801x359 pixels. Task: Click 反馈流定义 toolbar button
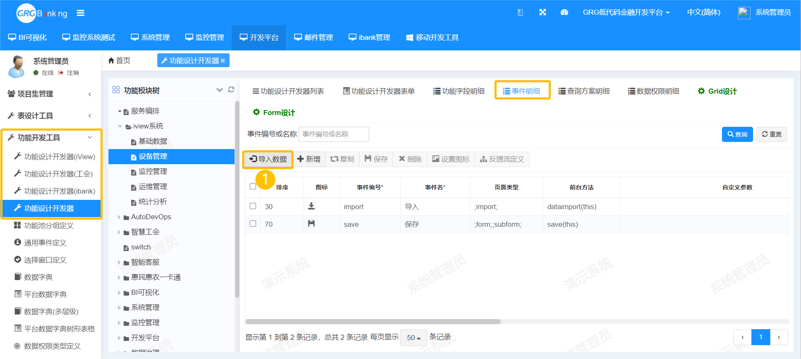point(502,159)
